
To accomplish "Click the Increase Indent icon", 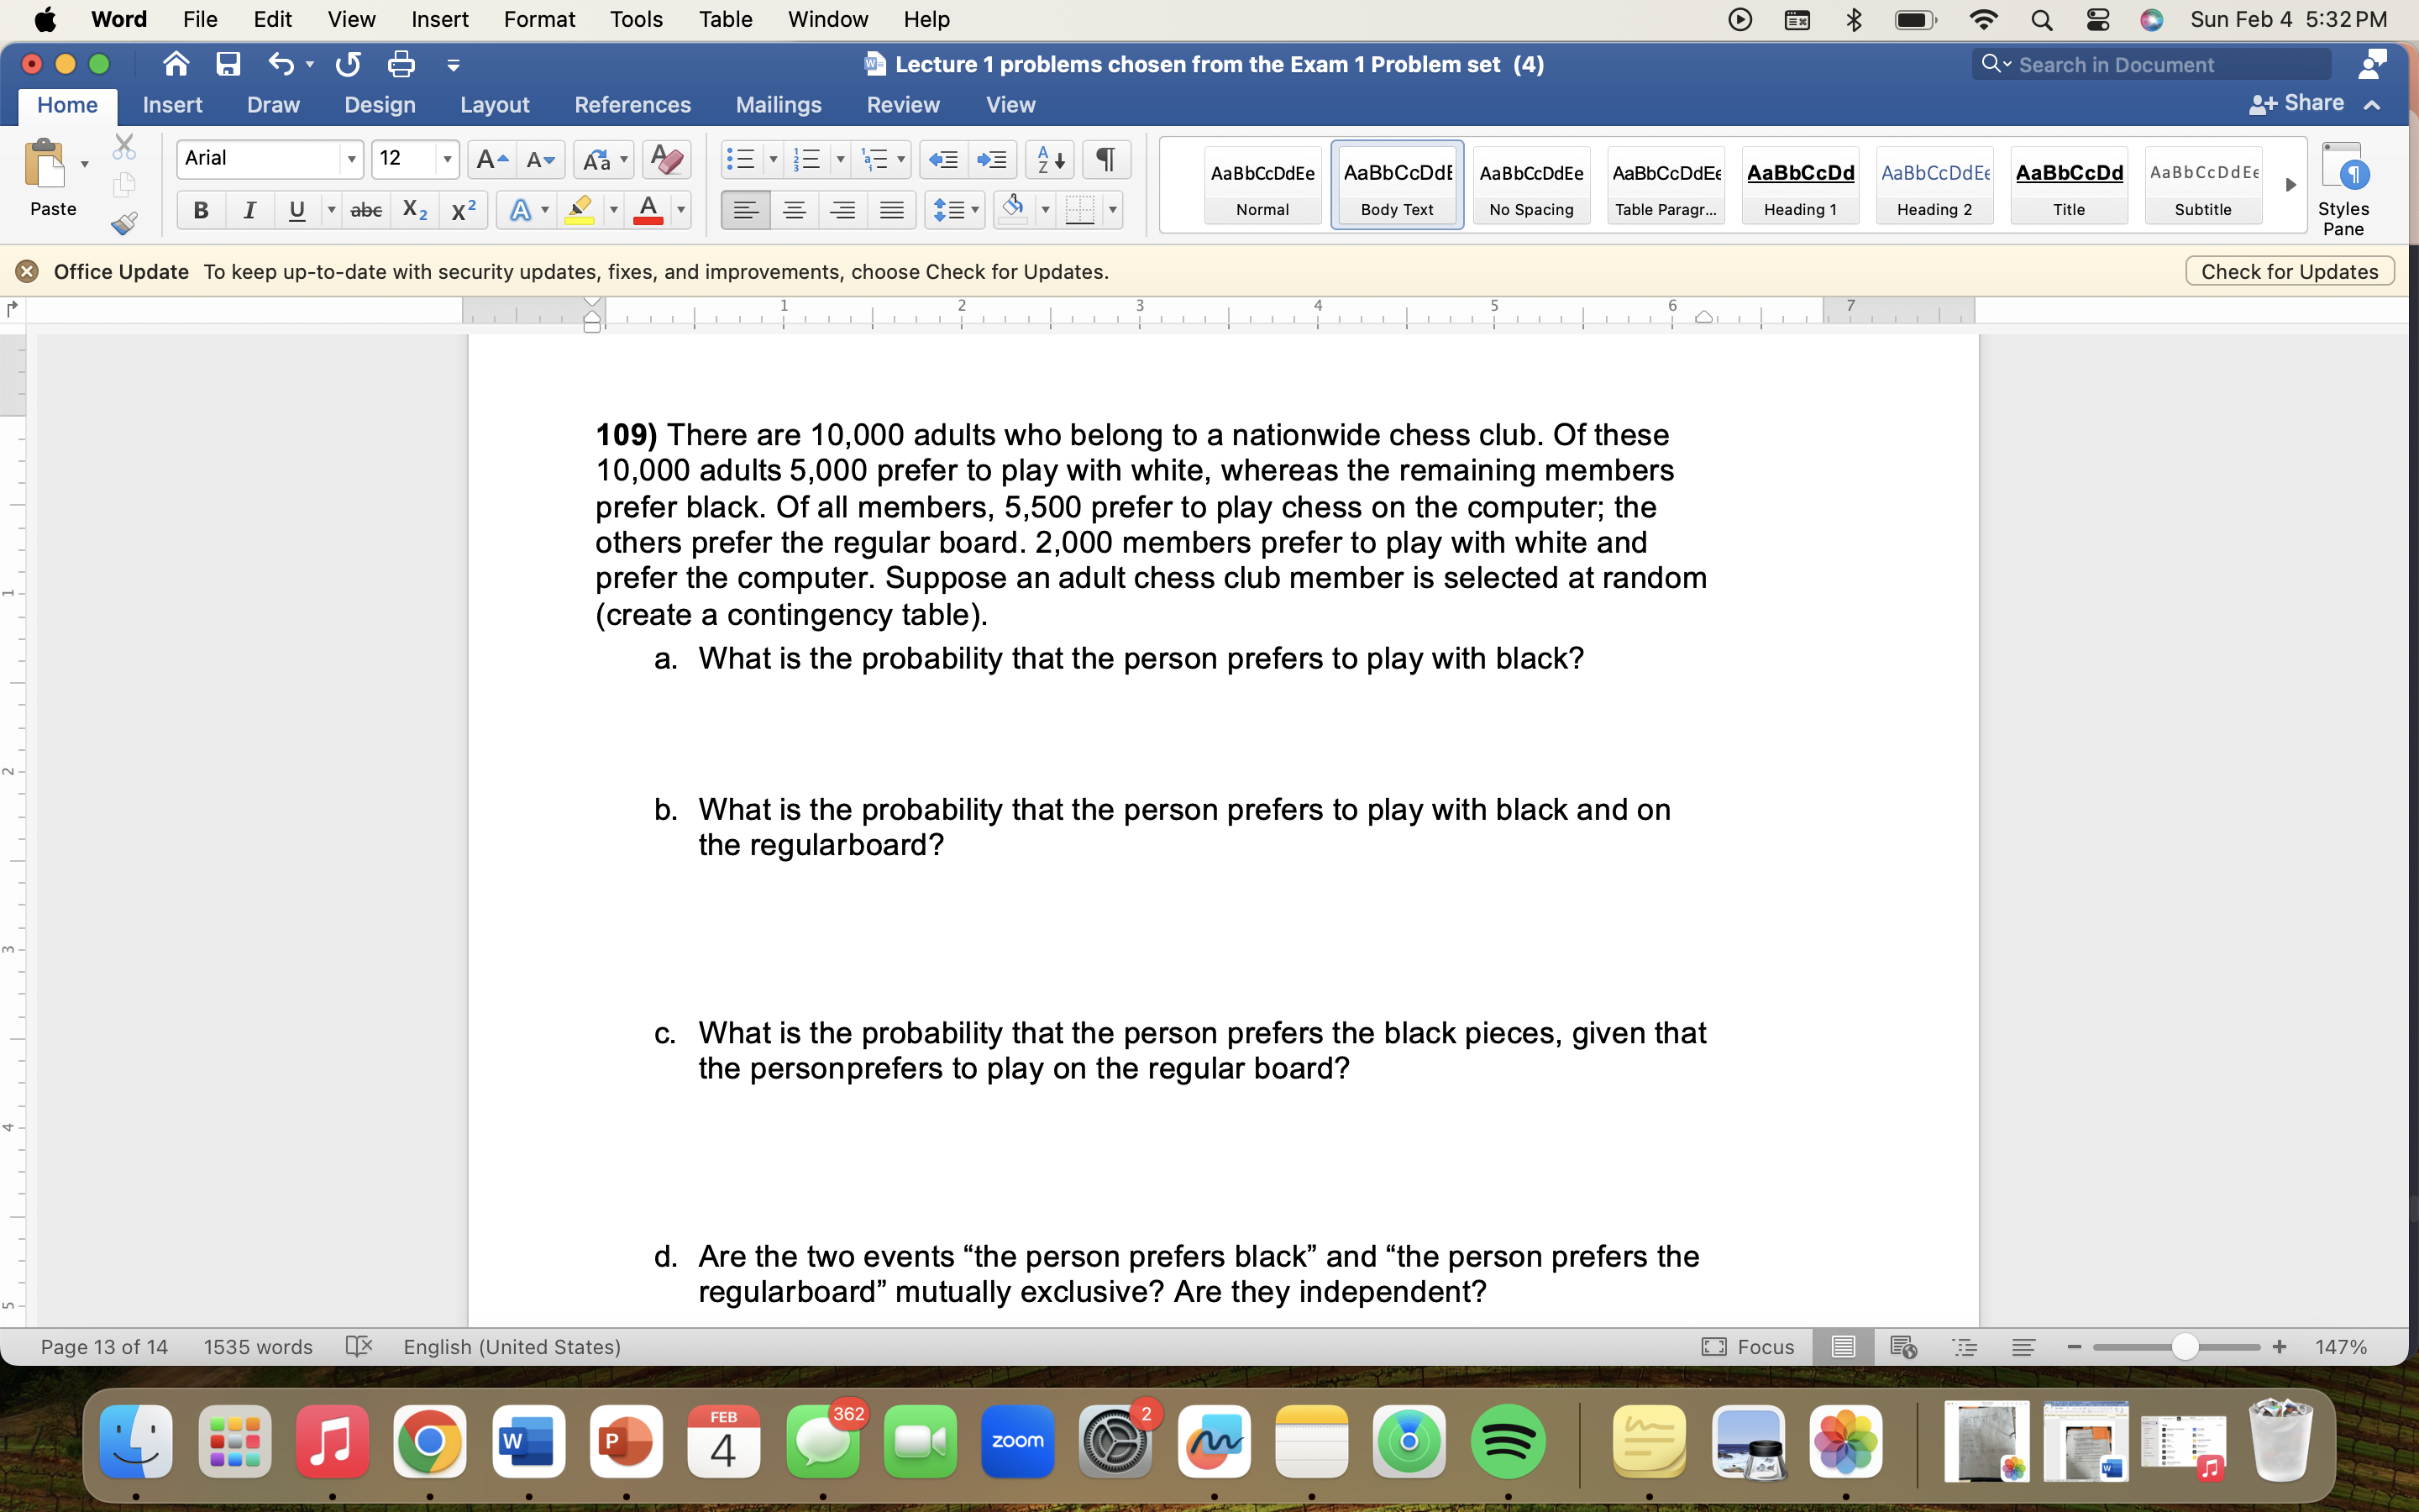I will point(993,159).
